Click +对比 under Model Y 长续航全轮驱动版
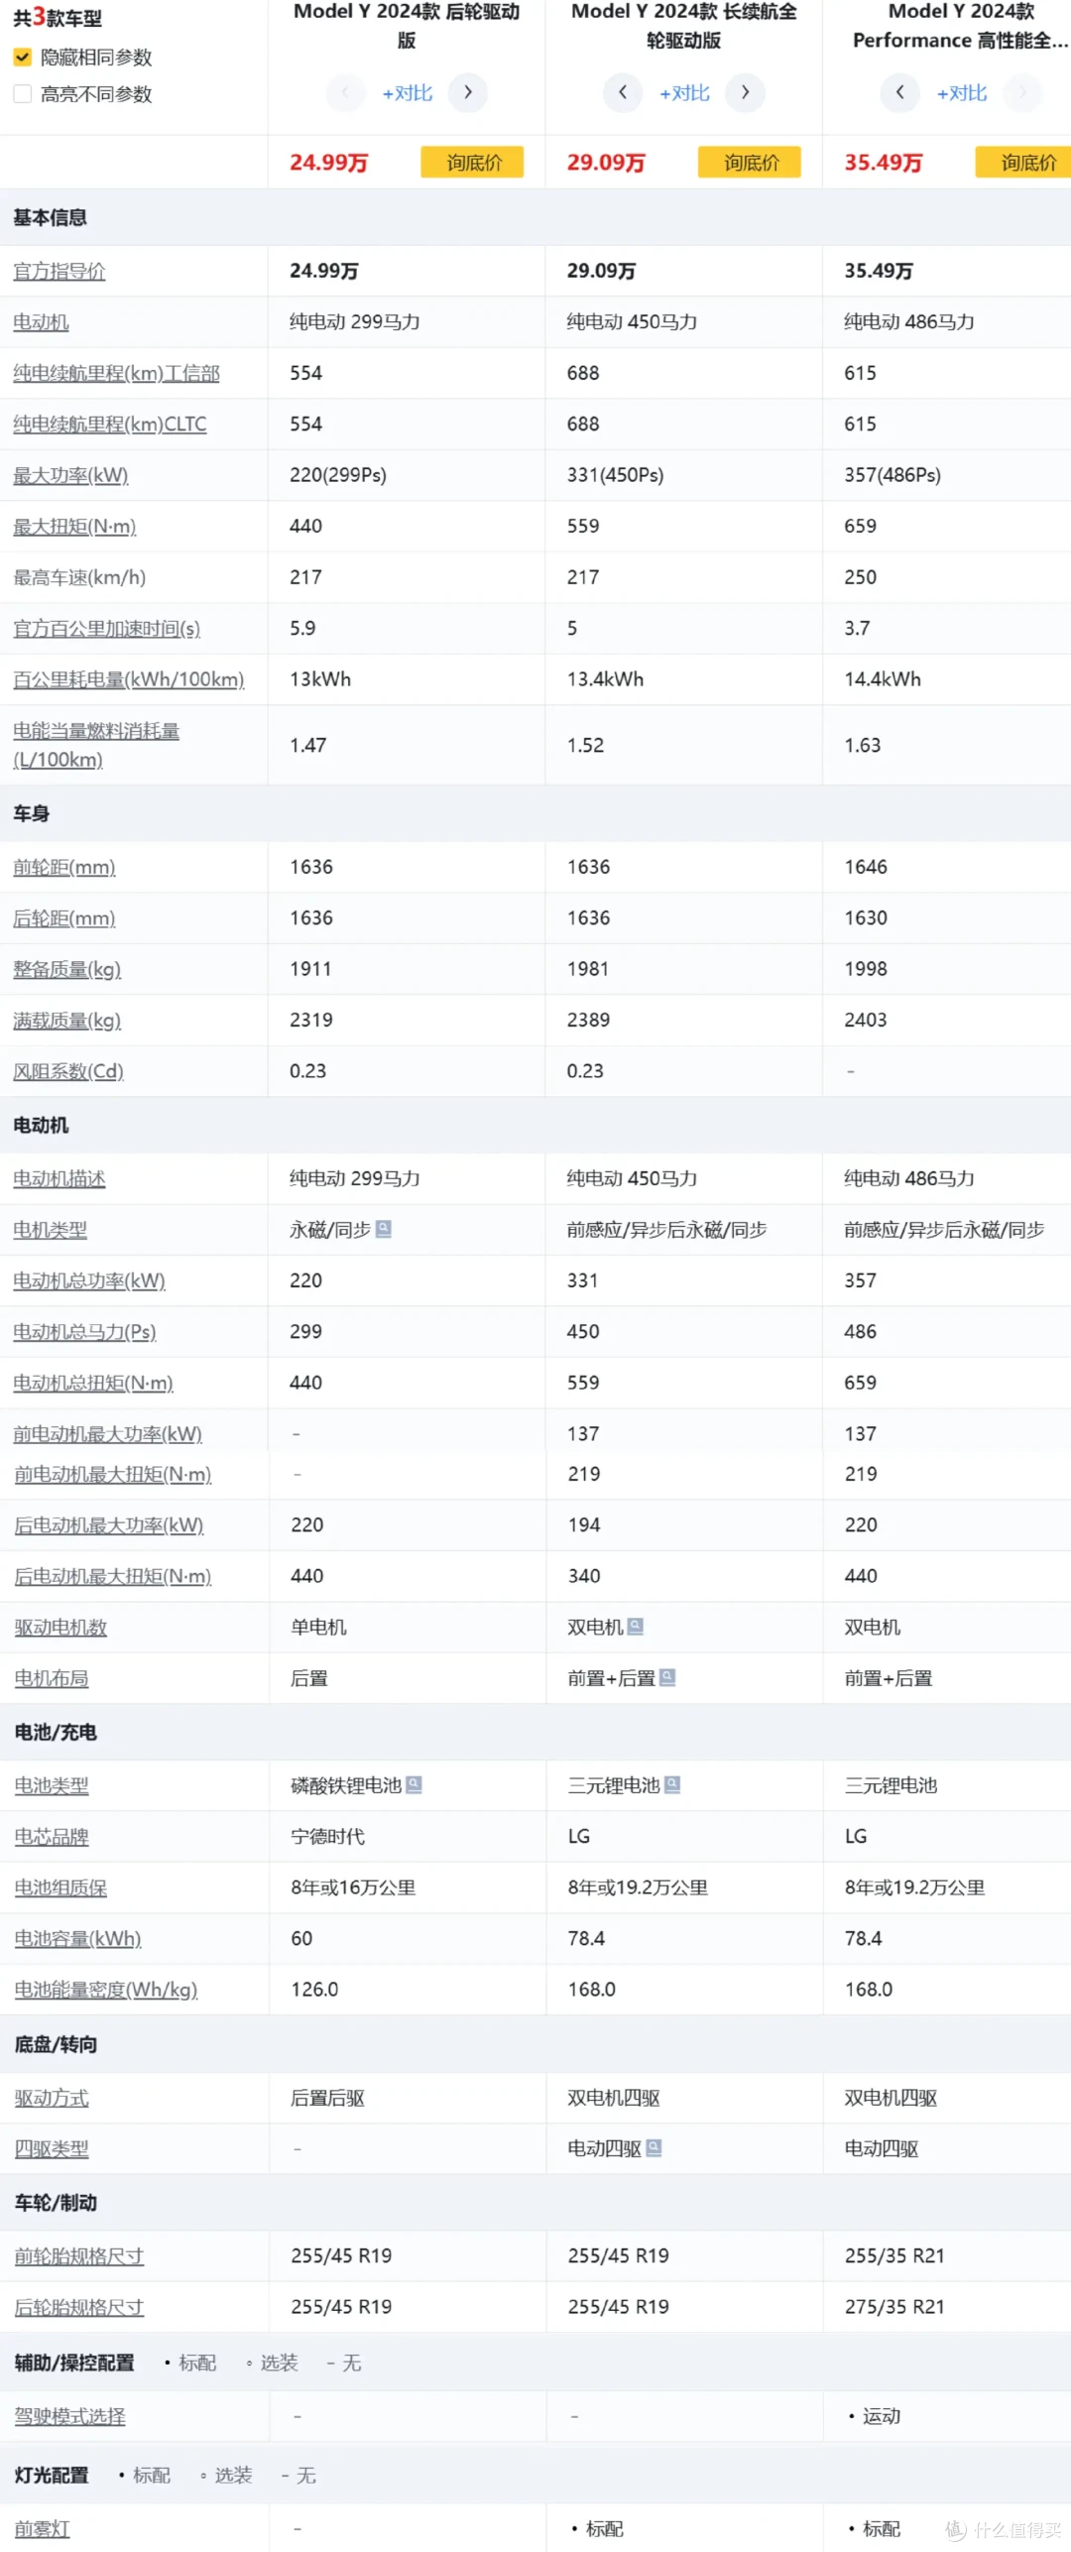1071x2552 pixels. 684,93
